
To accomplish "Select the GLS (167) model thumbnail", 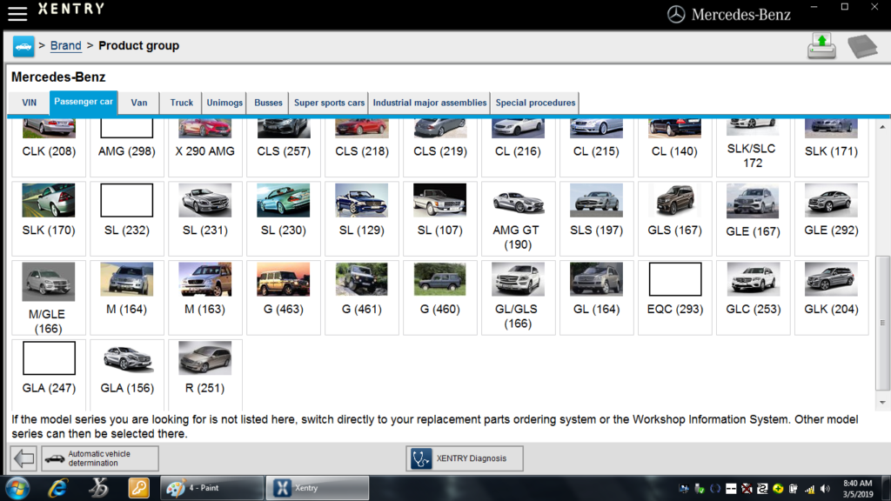I will point(675,200).
